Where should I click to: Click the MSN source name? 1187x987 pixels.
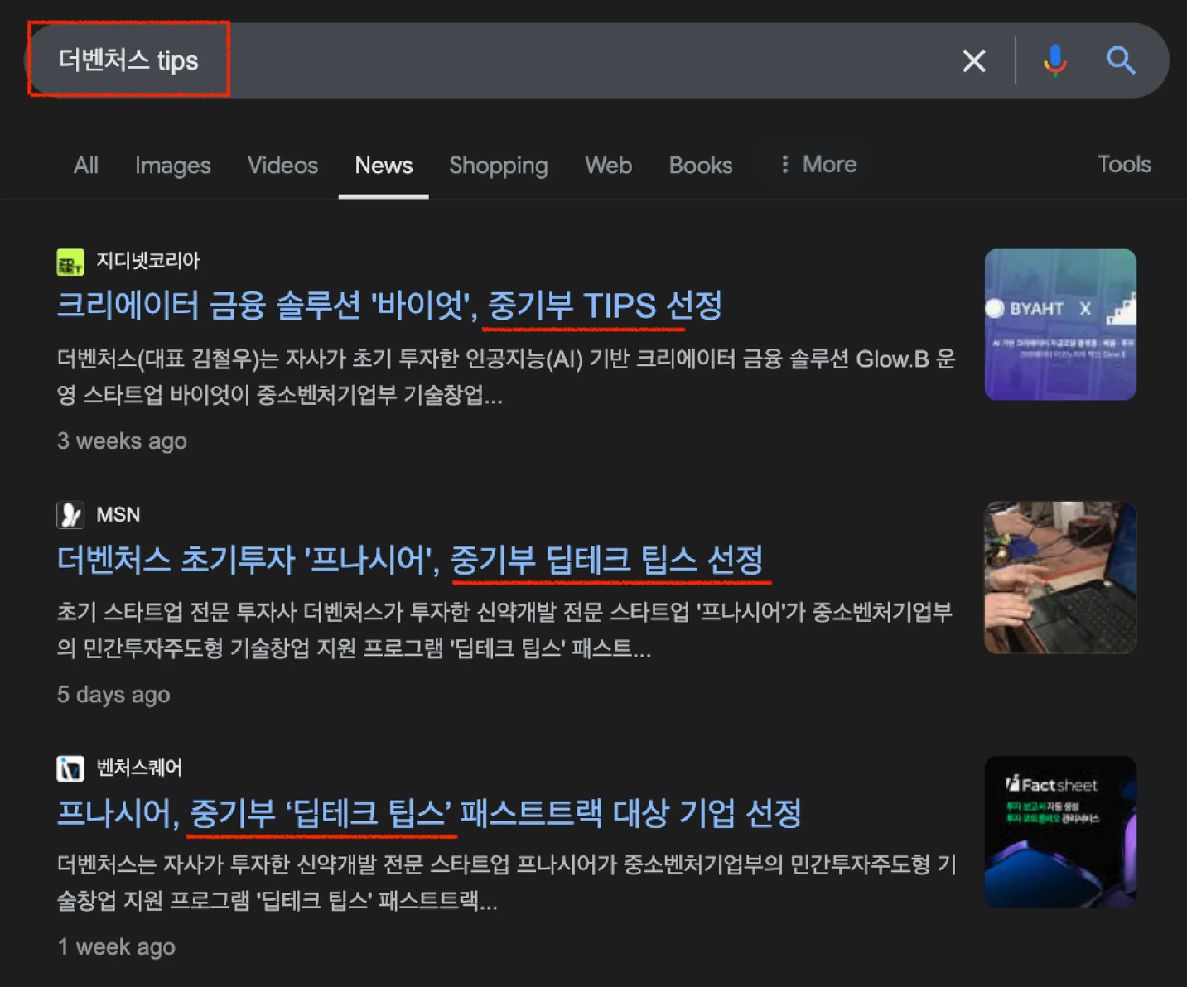(118, 515)
